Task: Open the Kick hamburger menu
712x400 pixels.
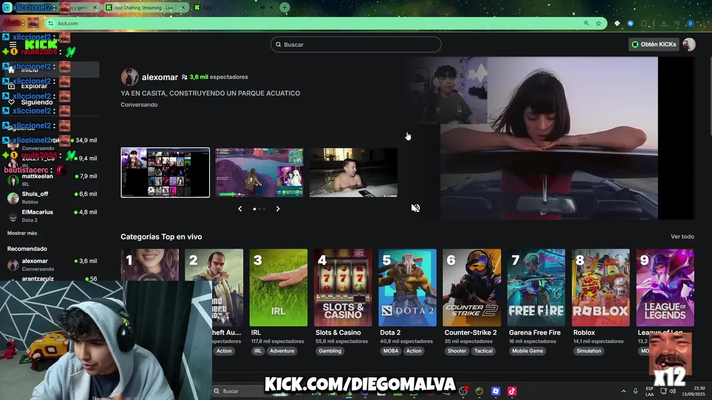Action: tap(13, 45)
